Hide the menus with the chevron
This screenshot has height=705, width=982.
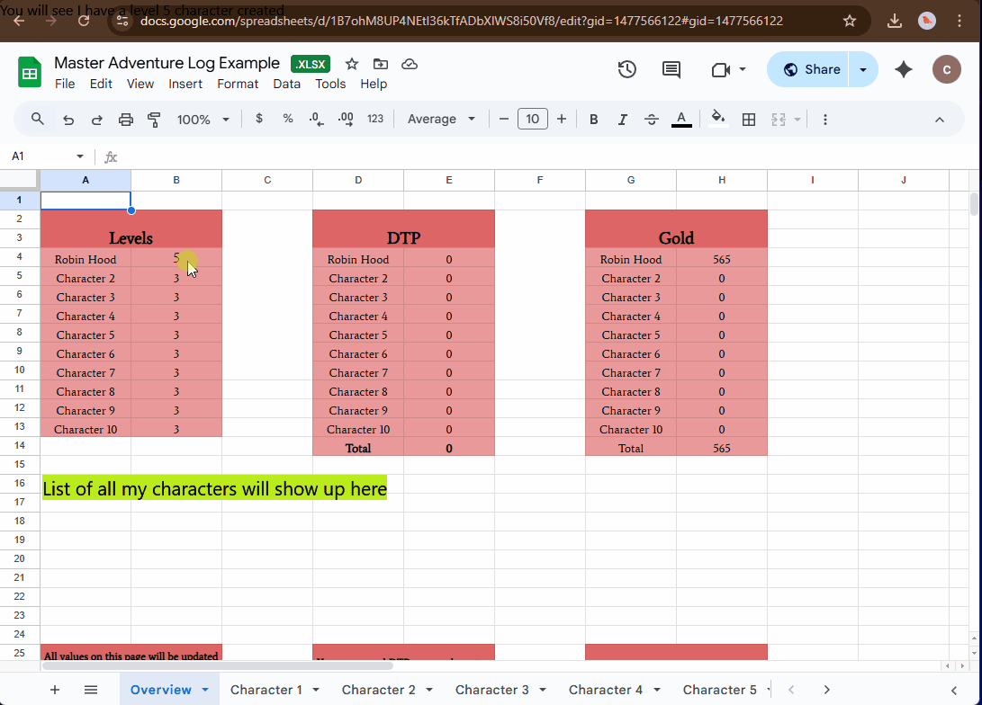coord(940,120)
